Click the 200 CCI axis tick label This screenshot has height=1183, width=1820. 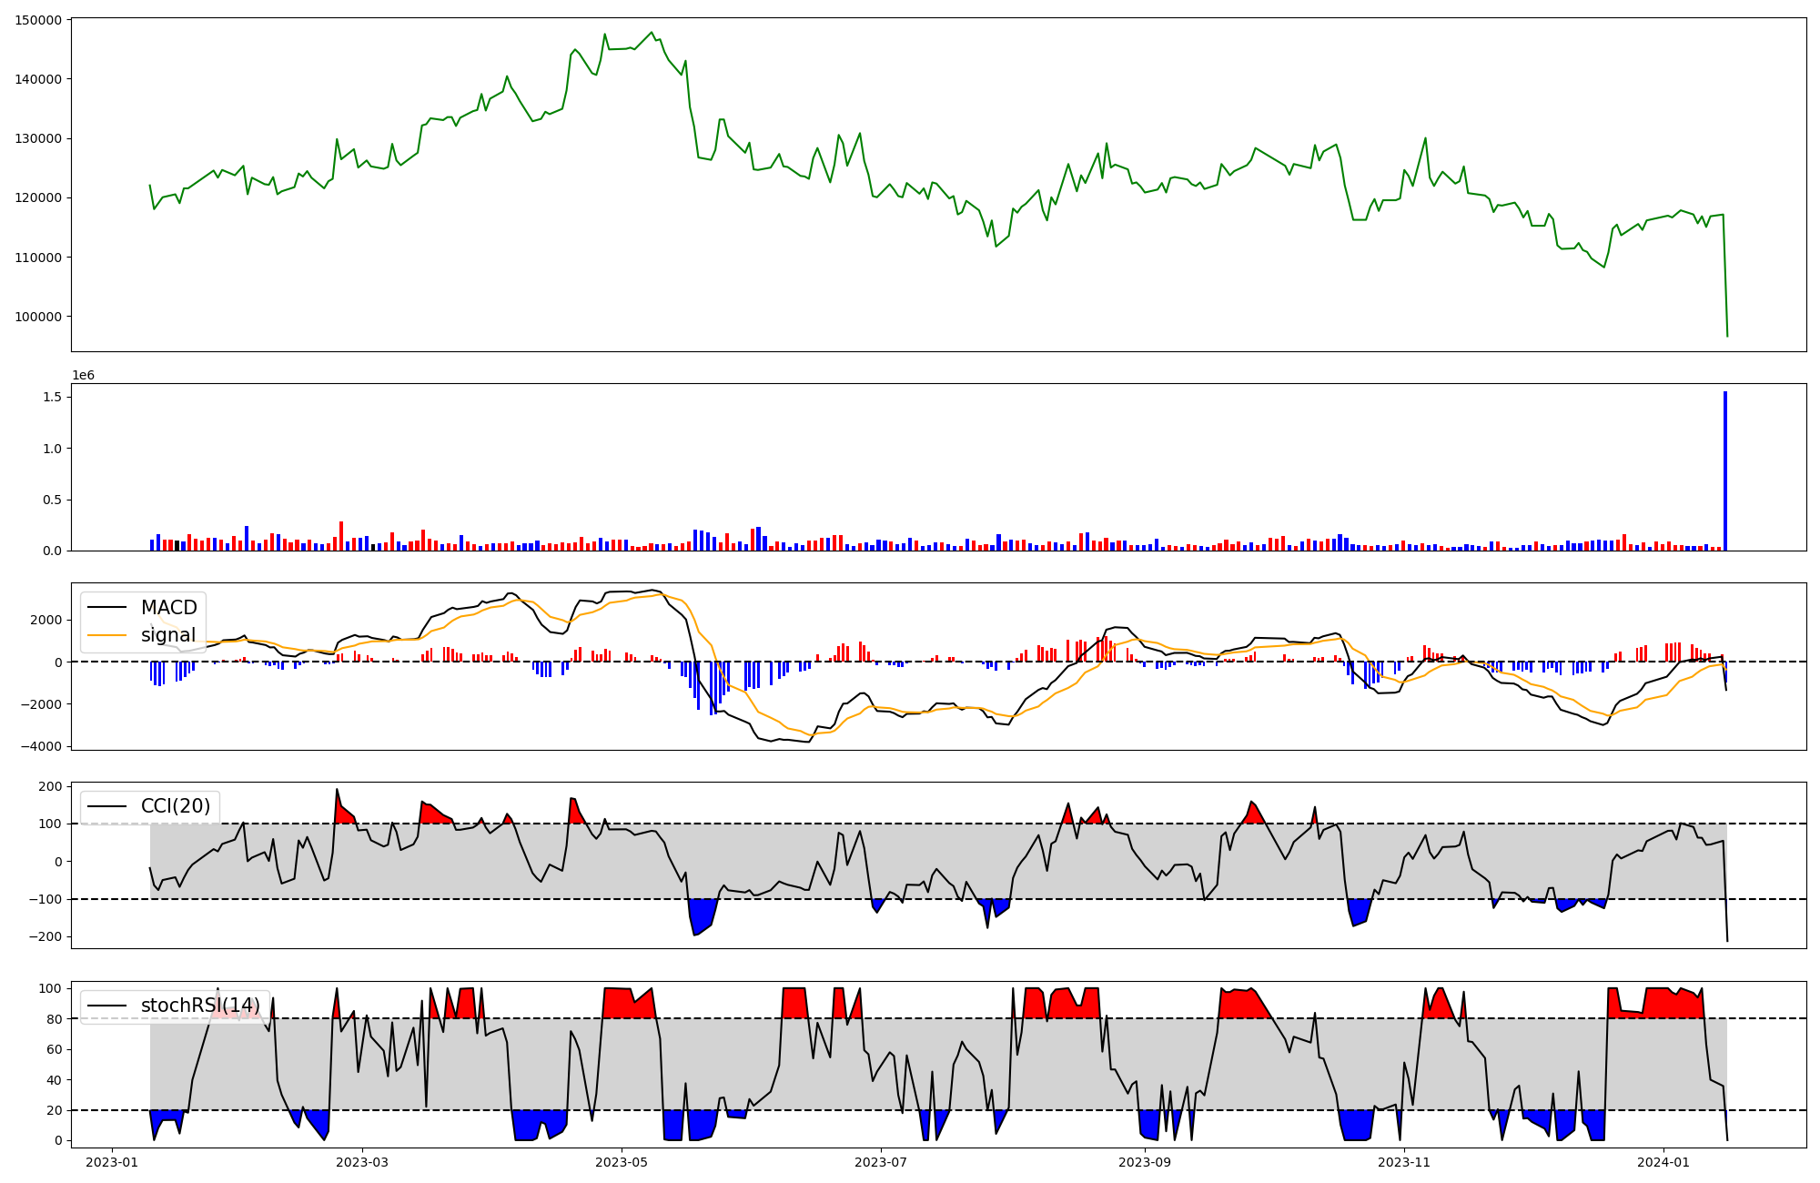click(x=52, y=786)
